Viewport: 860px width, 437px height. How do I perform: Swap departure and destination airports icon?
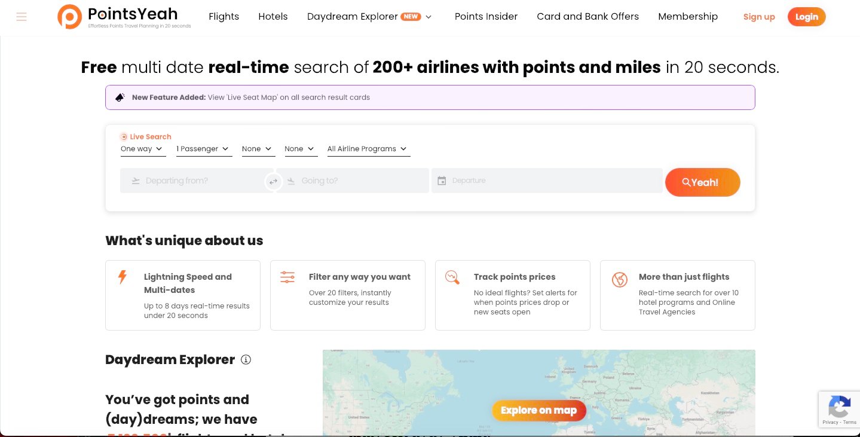(273, 181)
